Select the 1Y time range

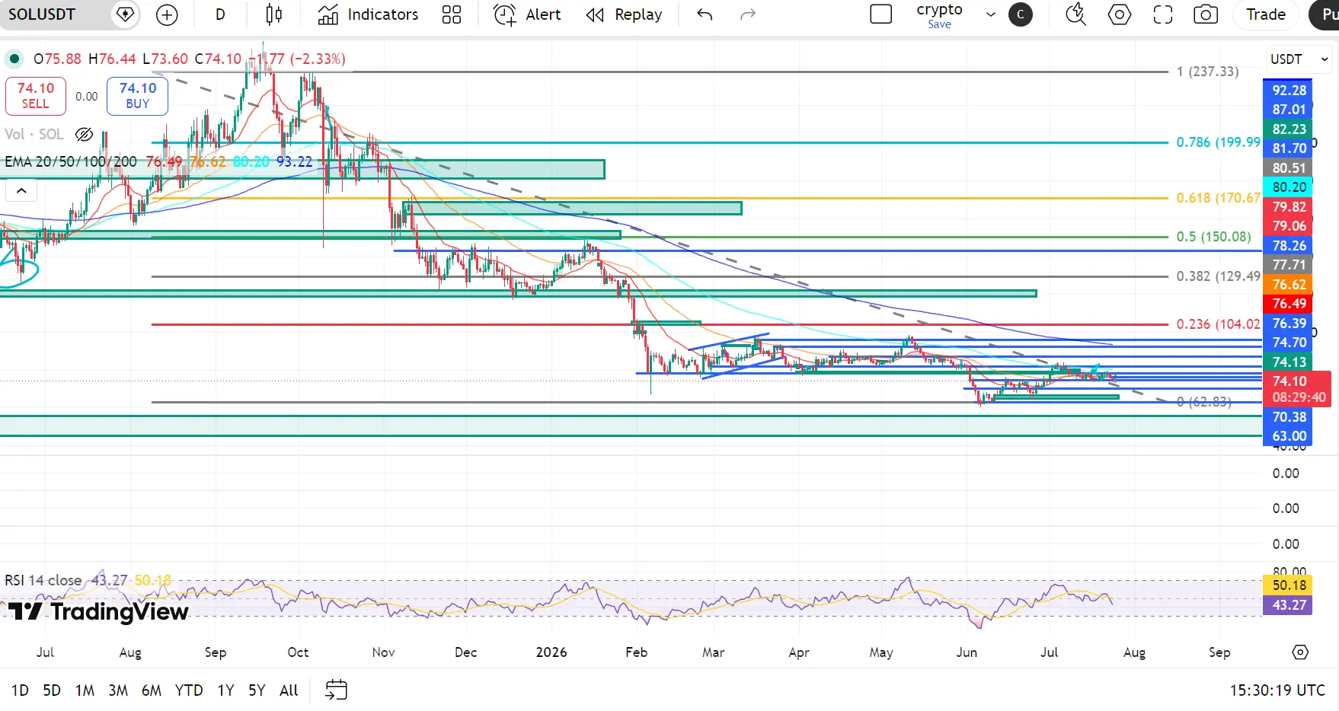point(225,690)
